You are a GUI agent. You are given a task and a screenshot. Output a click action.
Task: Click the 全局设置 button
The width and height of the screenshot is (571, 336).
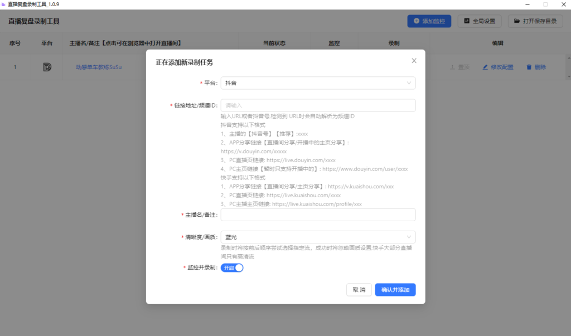[478, 21]
